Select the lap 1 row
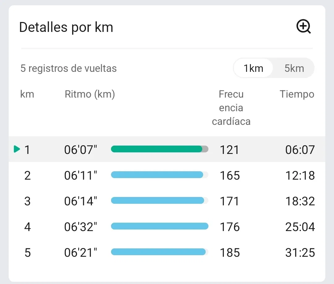334x284 pixels. pos(167,149)
